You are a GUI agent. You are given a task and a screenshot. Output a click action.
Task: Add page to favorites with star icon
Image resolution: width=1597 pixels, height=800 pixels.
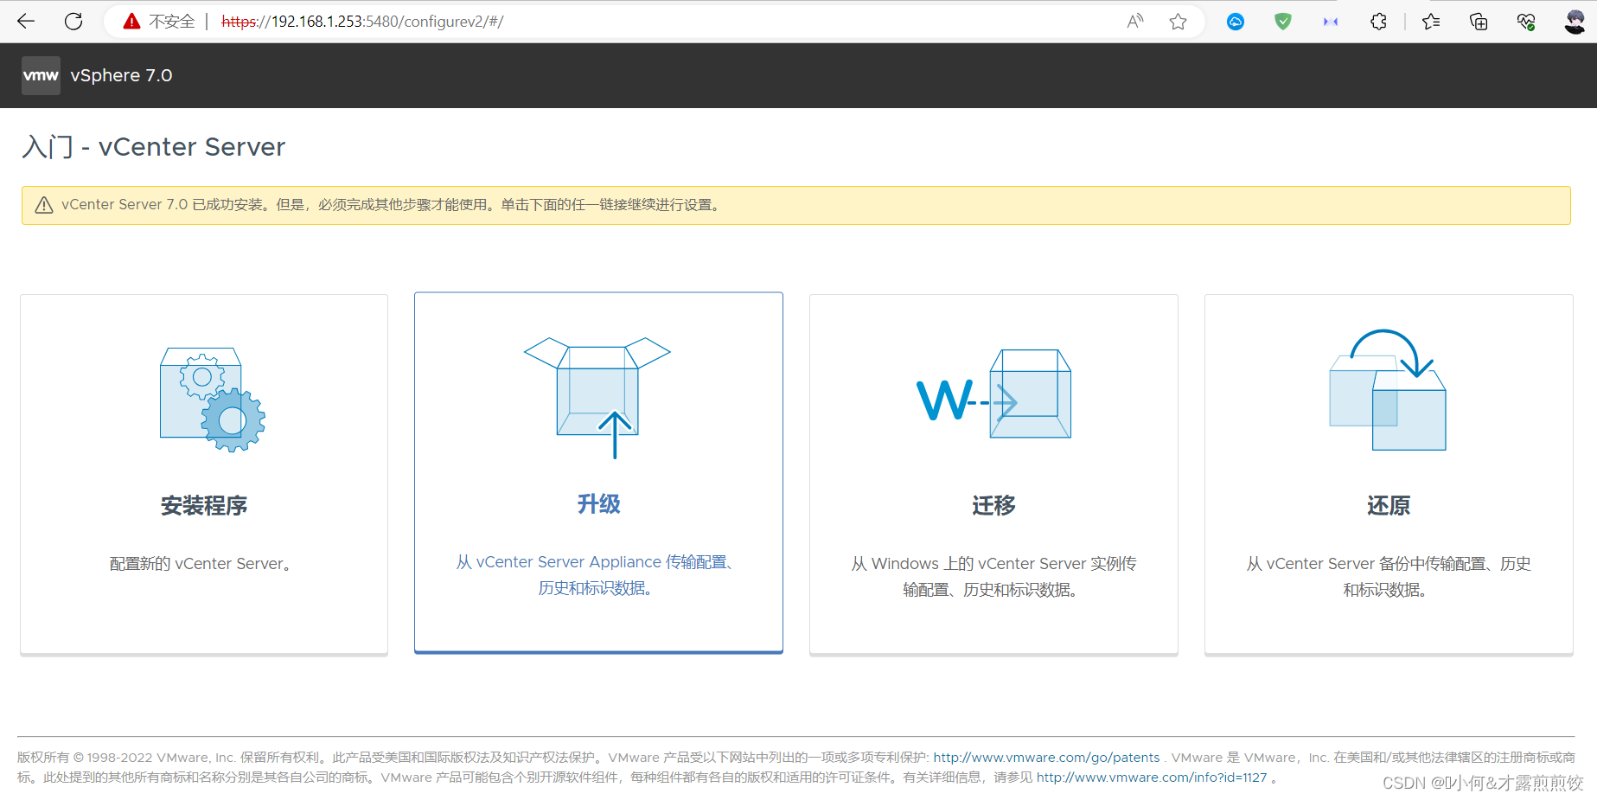[x=1178, y=22]
